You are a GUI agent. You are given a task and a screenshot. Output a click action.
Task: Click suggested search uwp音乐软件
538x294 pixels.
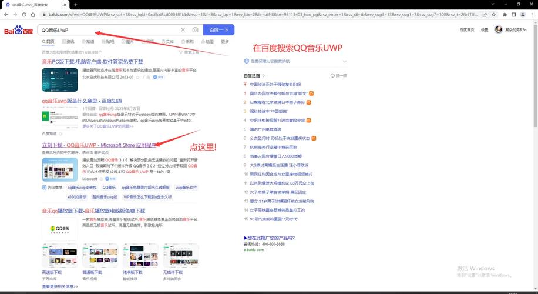(186, 188)
